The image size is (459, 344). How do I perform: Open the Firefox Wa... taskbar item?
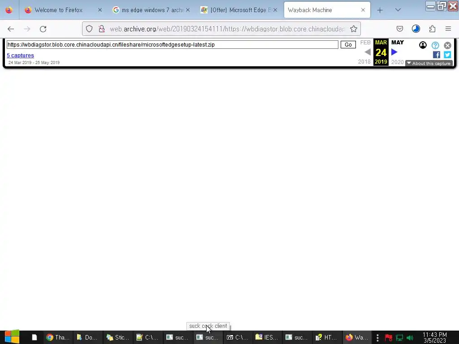(357, 337)
